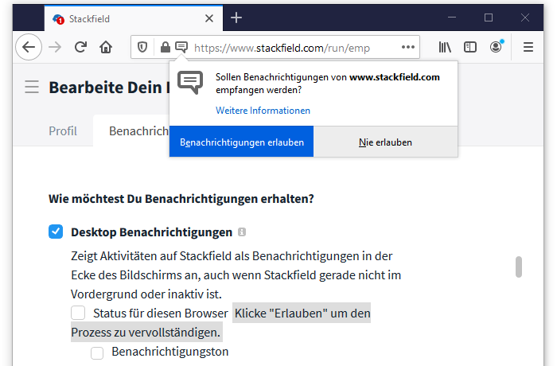Viewport: 557px width, 366px height.
Task: Toggle Status für diesen Browser checkbox
Action: pyautogui.click(x=78, y=313)
